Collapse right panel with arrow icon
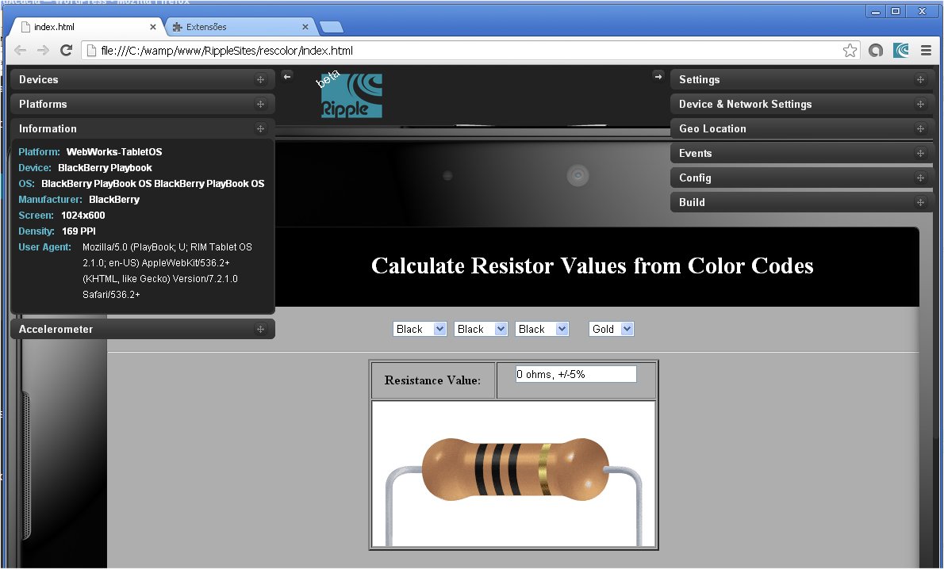The width and height of the screenshot is (944, 569). point(658,76)
